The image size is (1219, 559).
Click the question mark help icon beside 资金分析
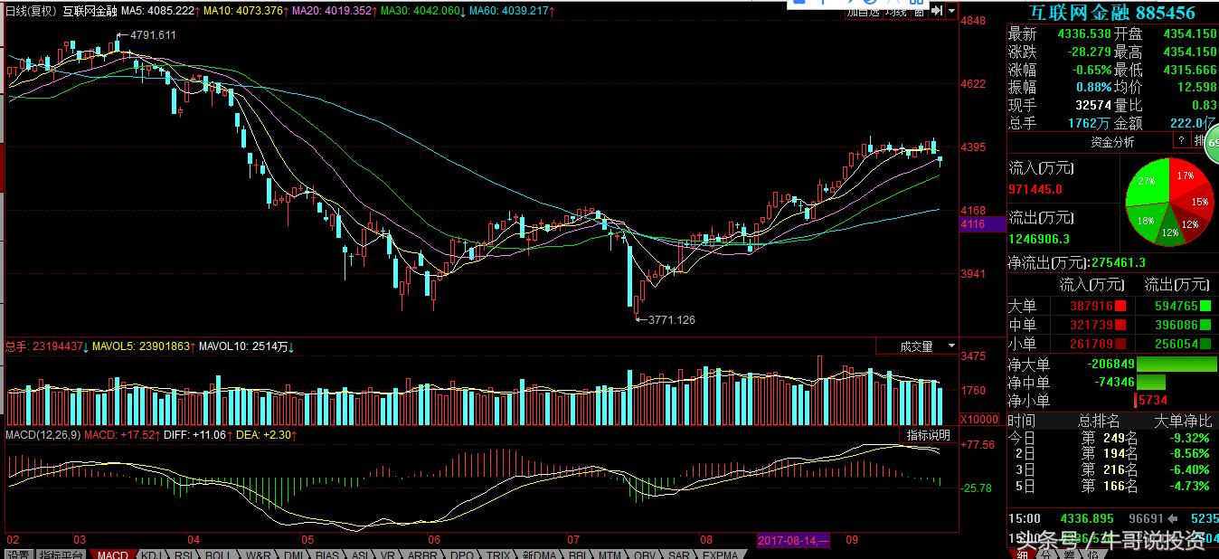[x=1180, y=141]
